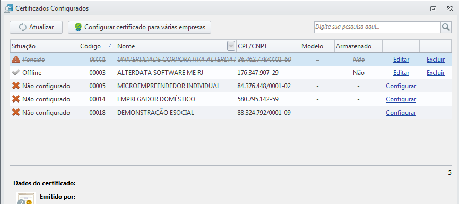Select the Empregador Doméstico row
Image resolution: width=459 pixels, height=204 pixels.
[x=231, y=99]
